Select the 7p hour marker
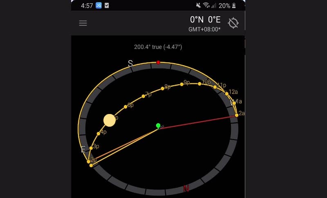327x198 pixels. pyautogui.click(x=143, y=96)
